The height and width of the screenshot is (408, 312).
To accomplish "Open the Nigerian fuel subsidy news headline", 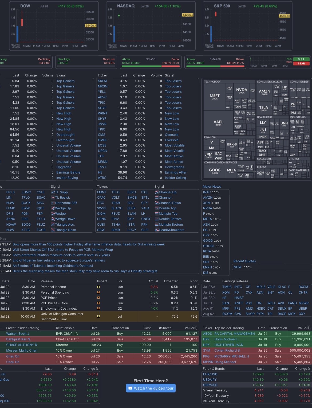I will (59, 260).
